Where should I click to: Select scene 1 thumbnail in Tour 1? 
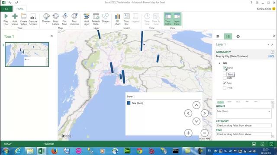[x=27, y=55]
